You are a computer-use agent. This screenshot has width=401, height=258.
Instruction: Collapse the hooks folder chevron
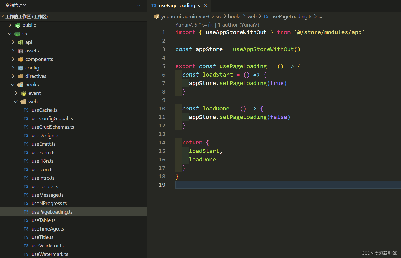click(x=13, y=85)
